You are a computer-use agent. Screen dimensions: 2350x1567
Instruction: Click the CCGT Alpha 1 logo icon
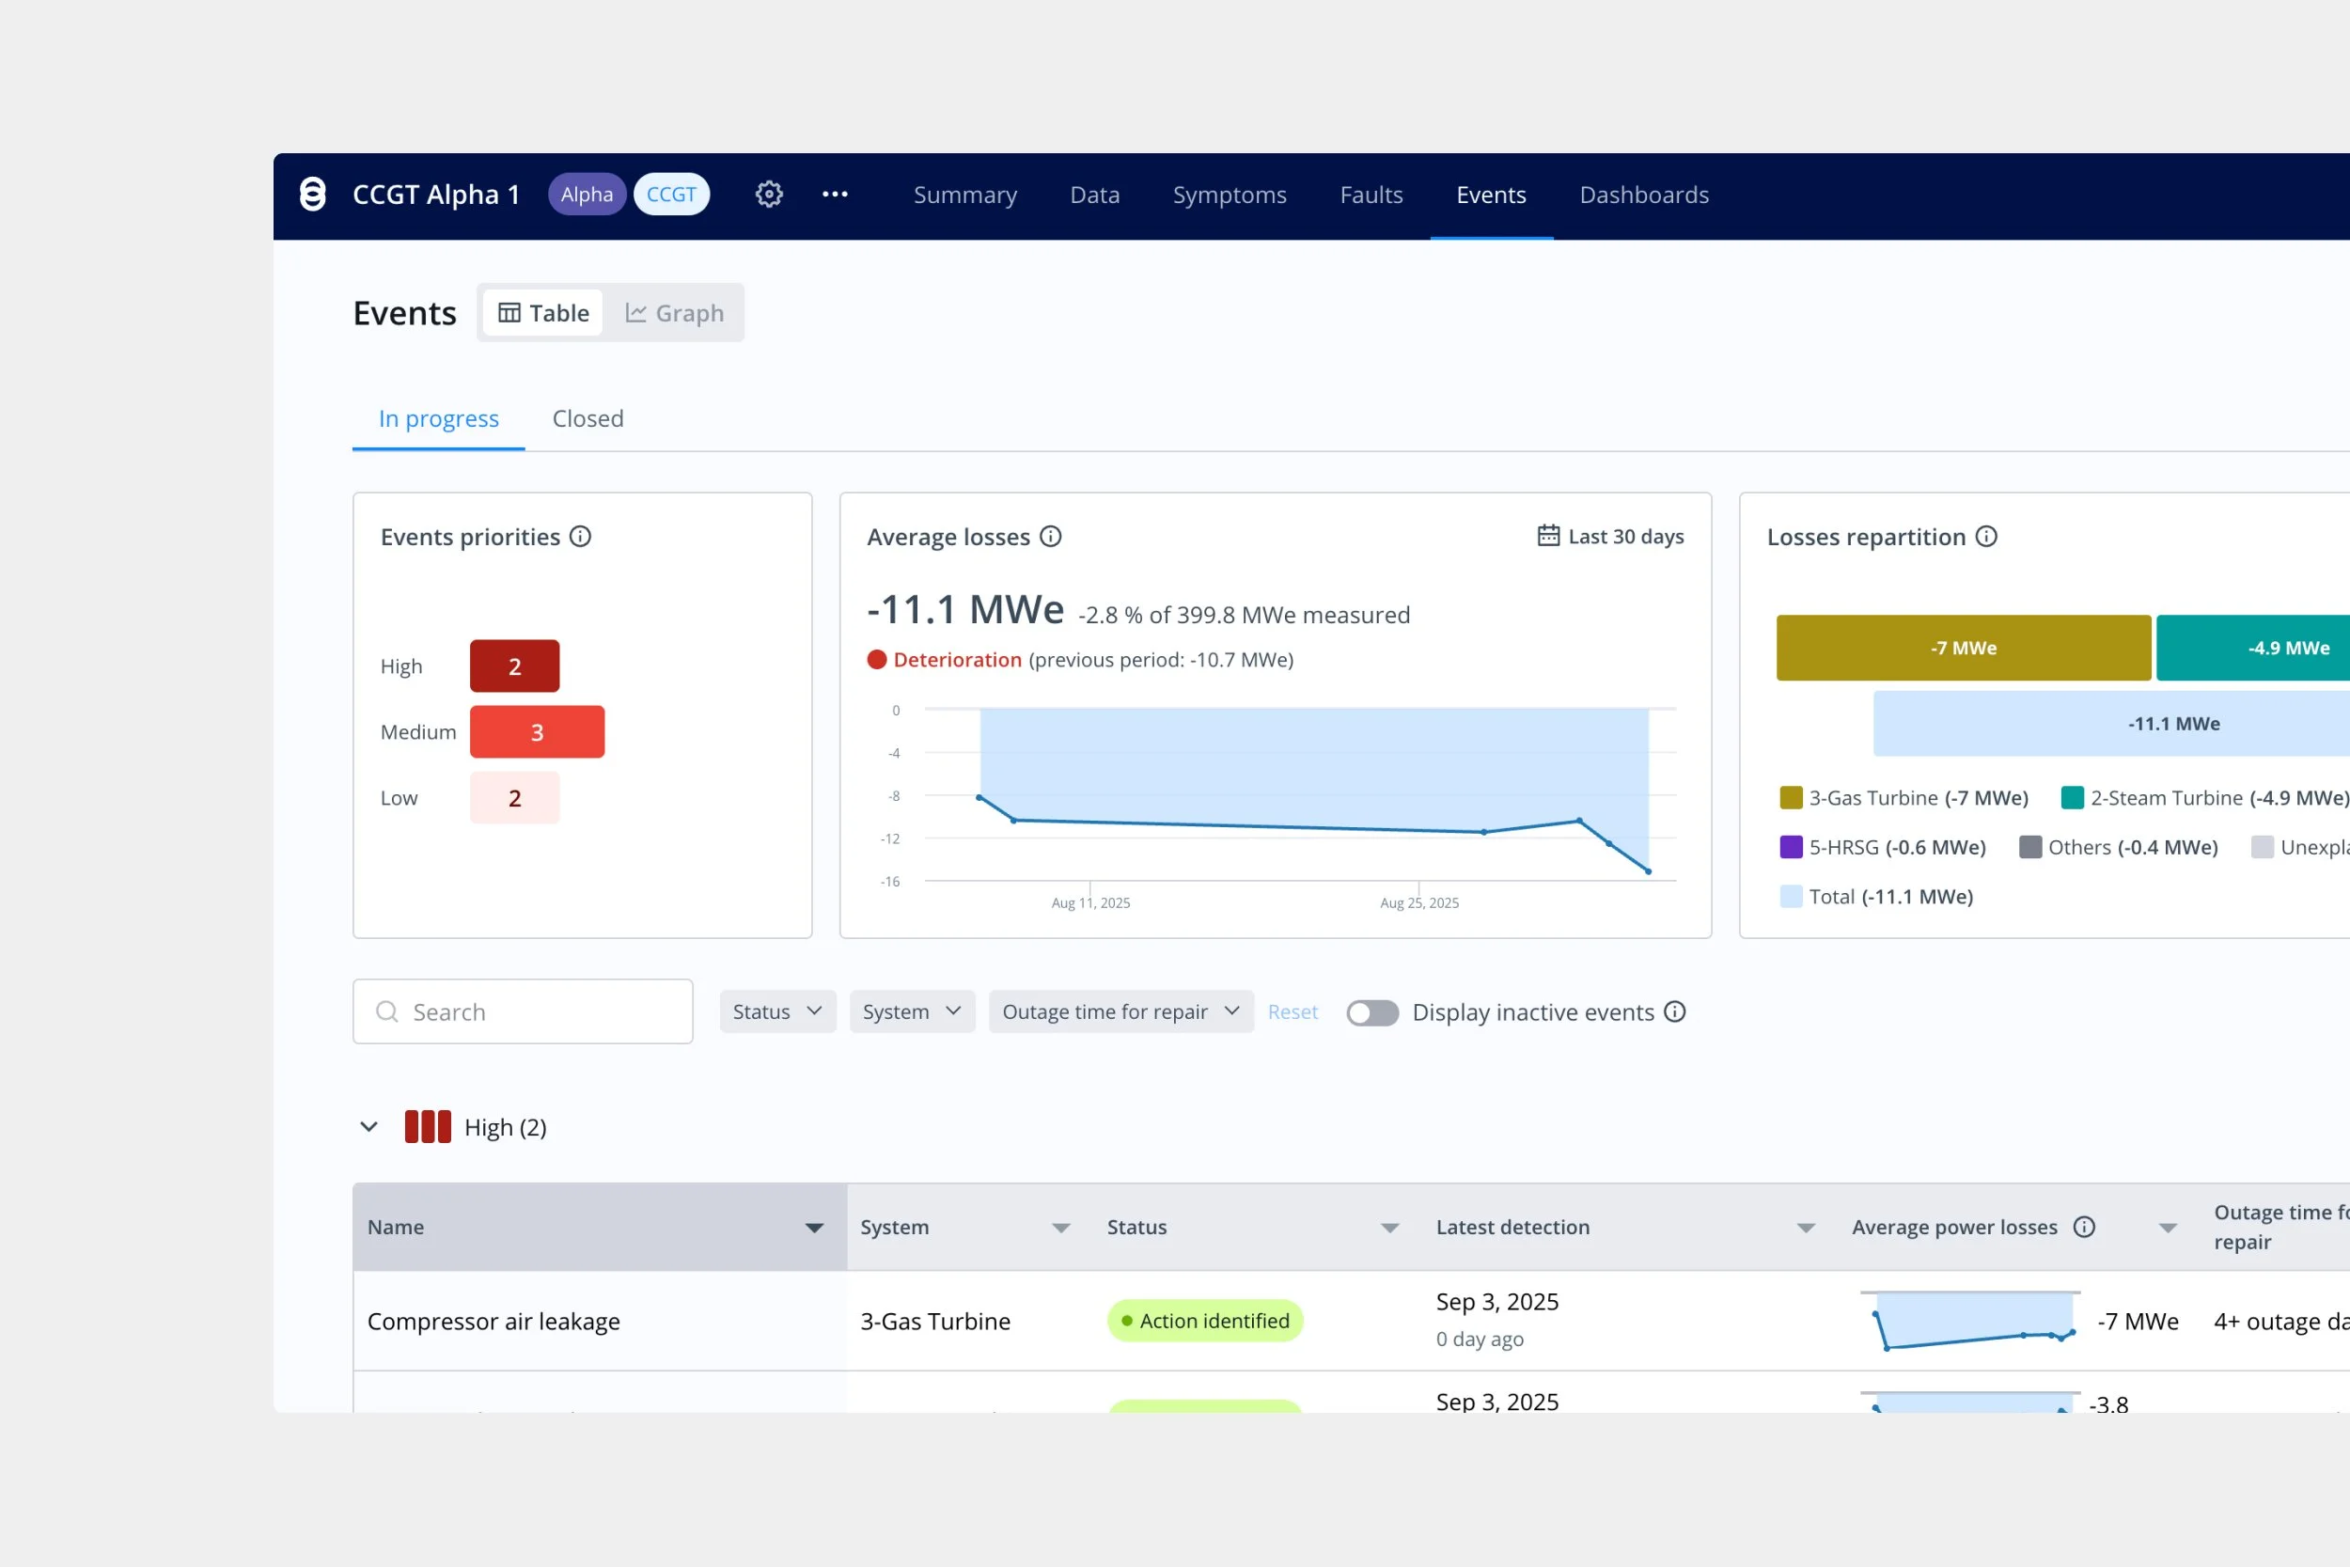(x=314, y=194)
